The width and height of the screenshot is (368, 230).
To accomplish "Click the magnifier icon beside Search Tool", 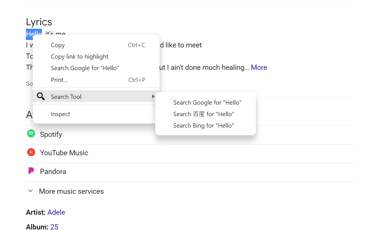I will click(41, 97).
